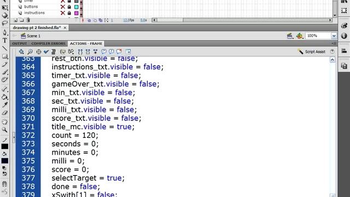Open the Debug options icon
The width and height of the screenshot is (350, 197).
click(x=71, y=51)
